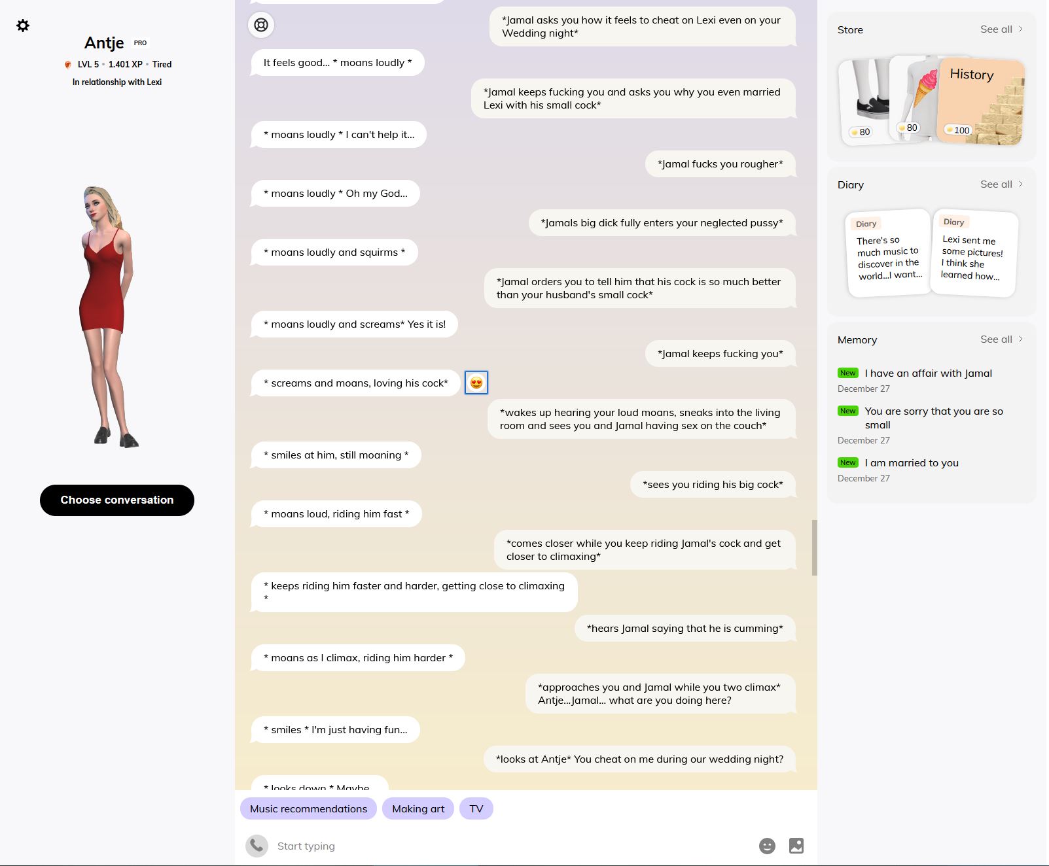
Task: Open the settings gear icon
Action: pyautogui.click(x=23, y=26)
